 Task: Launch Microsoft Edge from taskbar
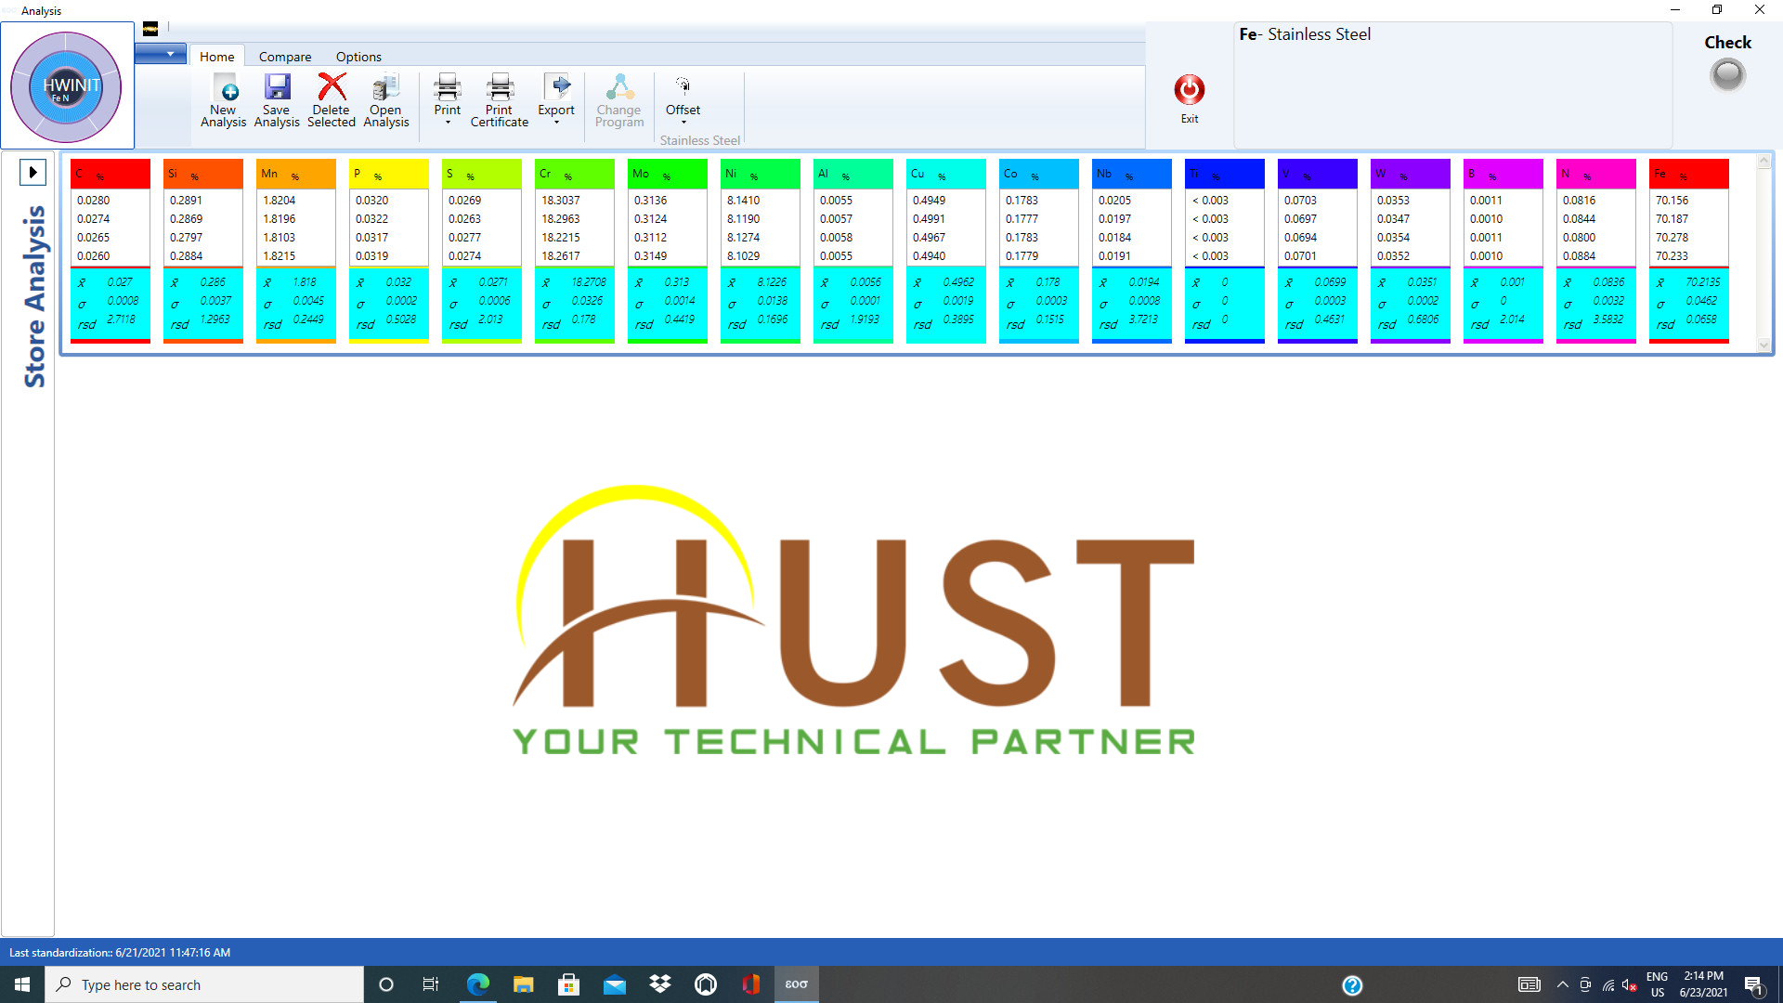coord(477,984)
